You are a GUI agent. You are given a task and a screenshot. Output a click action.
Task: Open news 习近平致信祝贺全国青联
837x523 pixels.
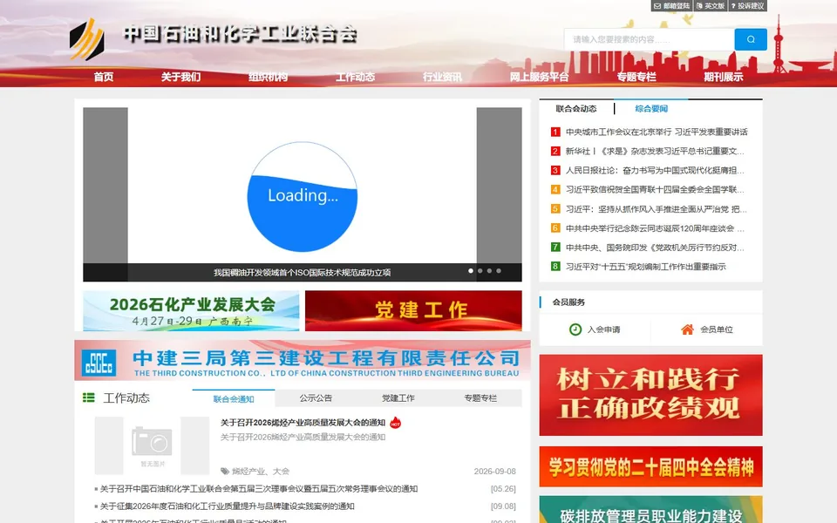655,189
